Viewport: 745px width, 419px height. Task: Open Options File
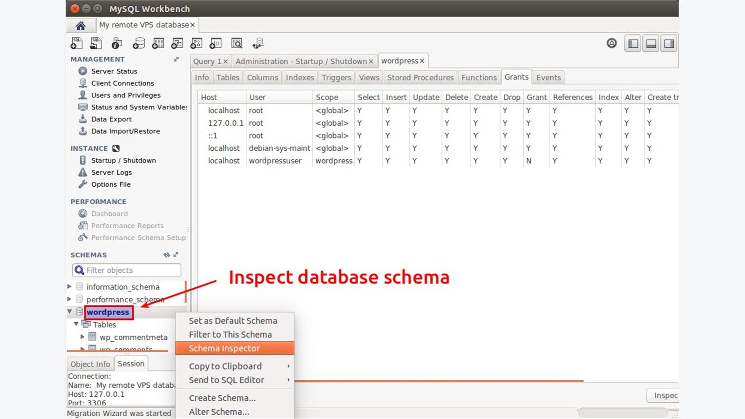coord(111,184)
